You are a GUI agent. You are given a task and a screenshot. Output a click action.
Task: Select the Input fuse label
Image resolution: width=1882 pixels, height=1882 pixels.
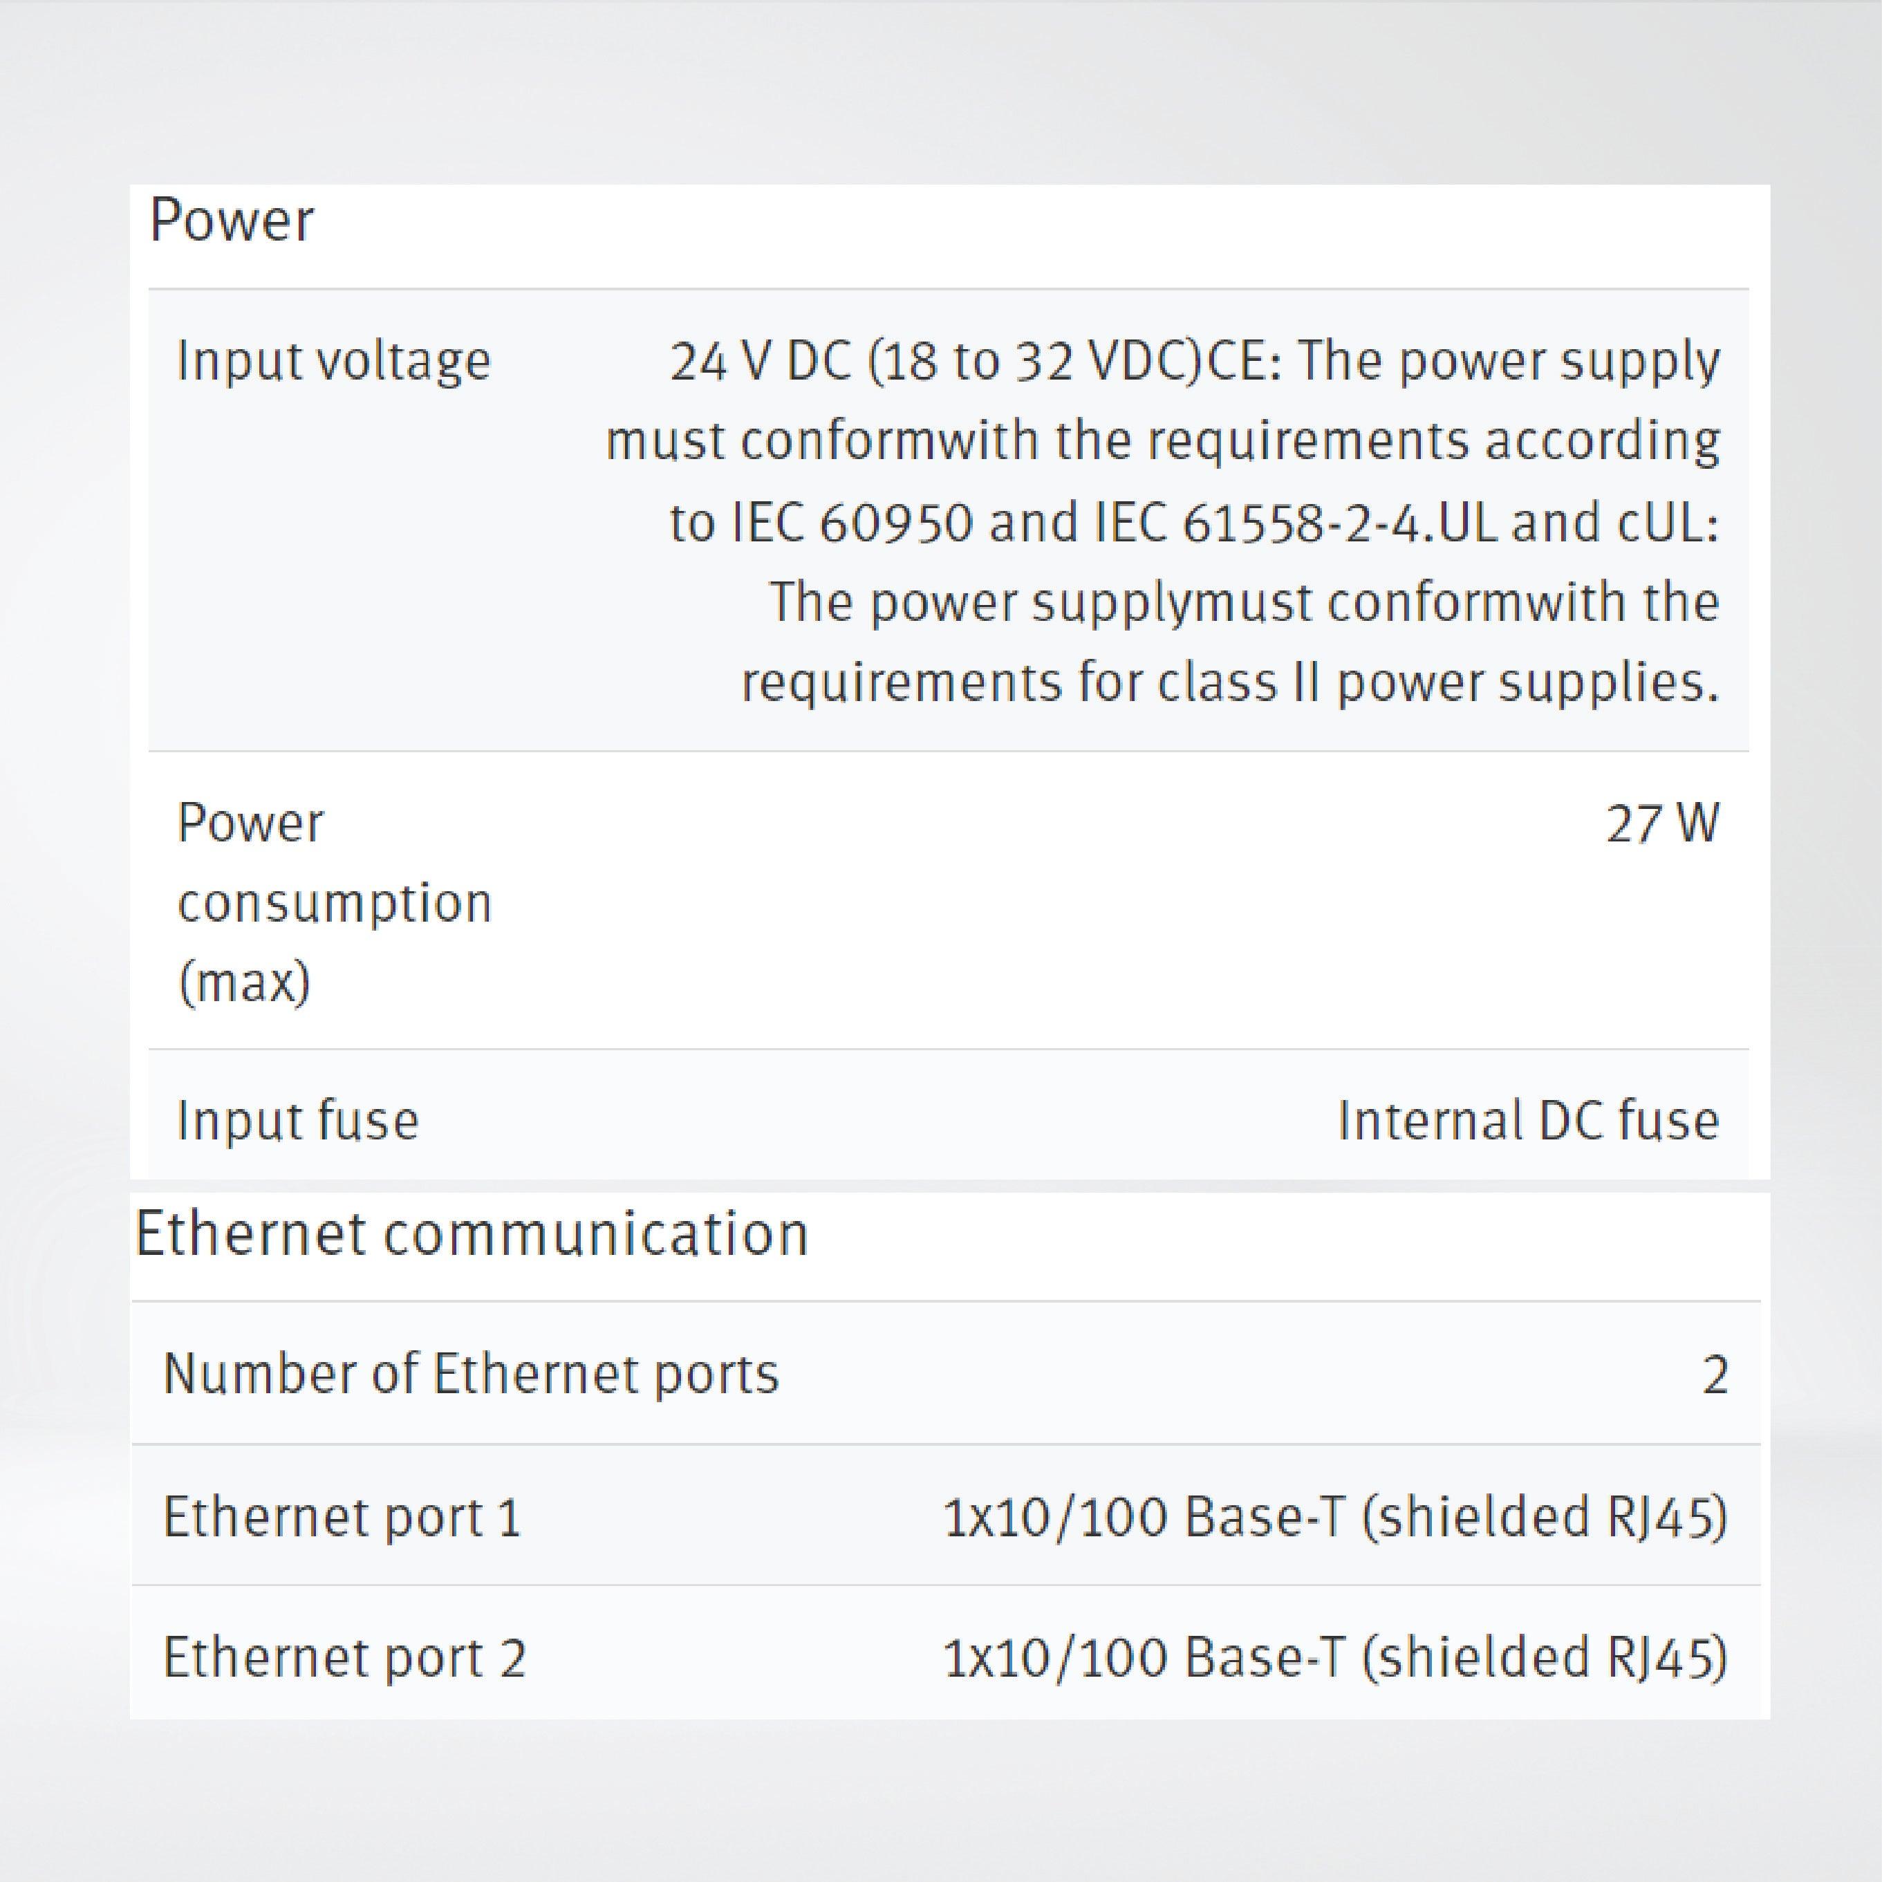point(297,1120)
